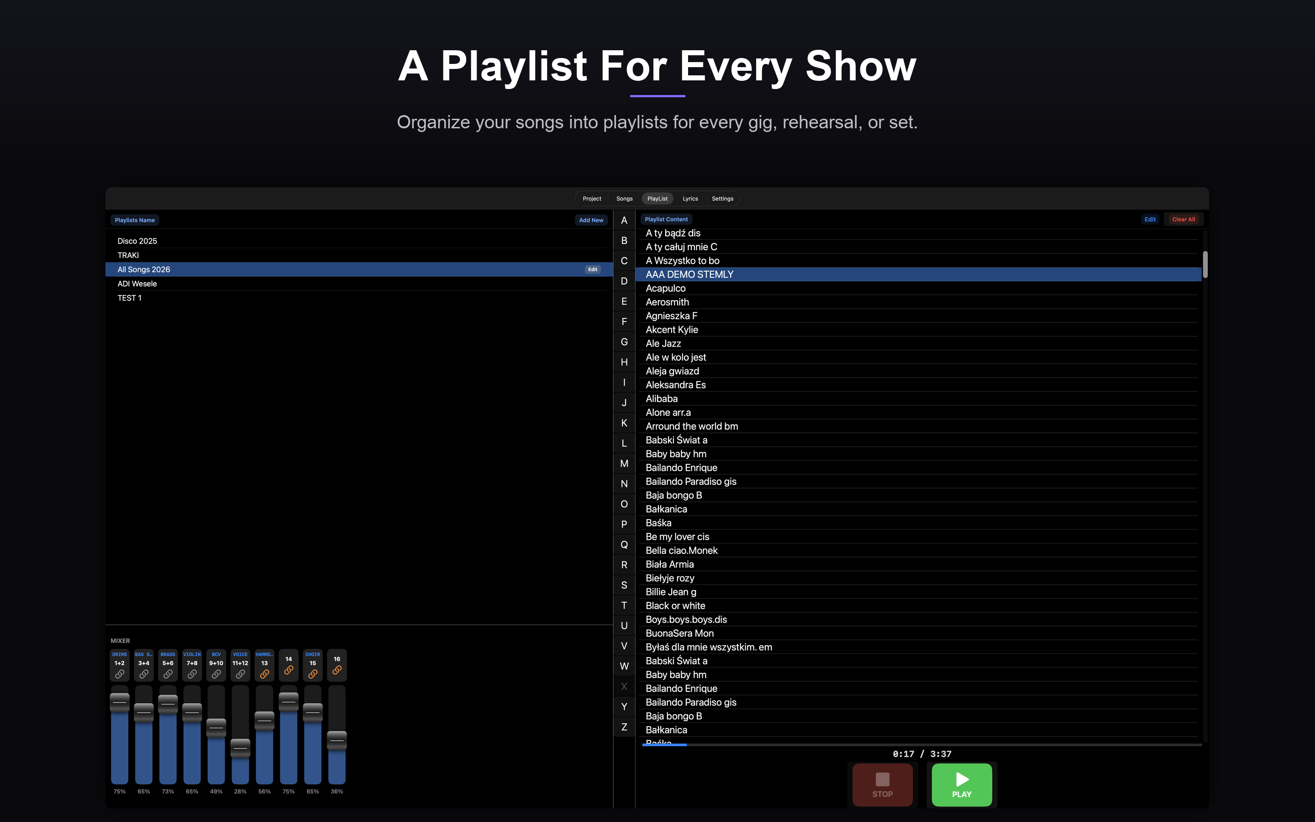
Task: Adjust the VIOLIN 7+8 fader handle
Action: (192, 712)
